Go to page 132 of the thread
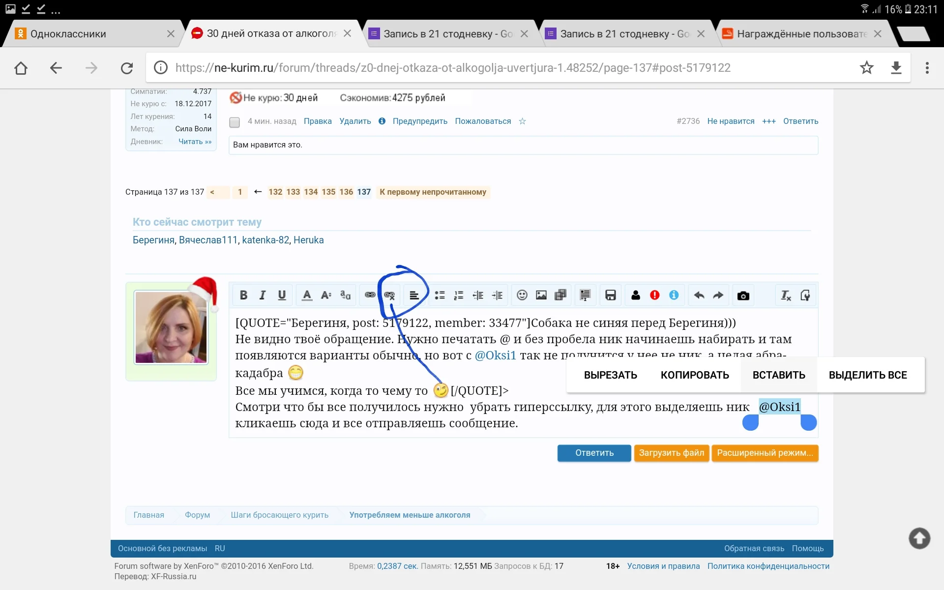 click(x=275, y=192)
